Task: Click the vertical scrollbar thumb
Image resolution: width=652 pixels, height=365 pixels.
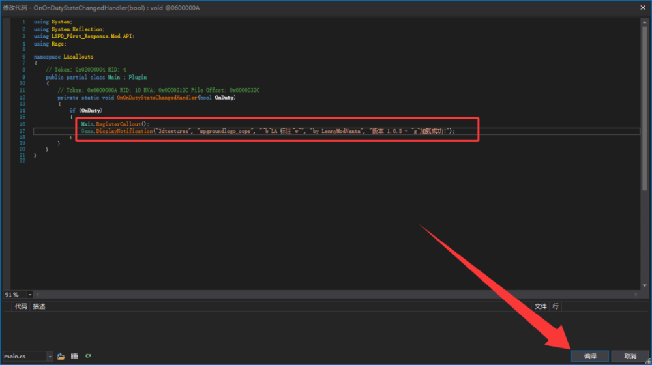Action: [x=645, y=108]
